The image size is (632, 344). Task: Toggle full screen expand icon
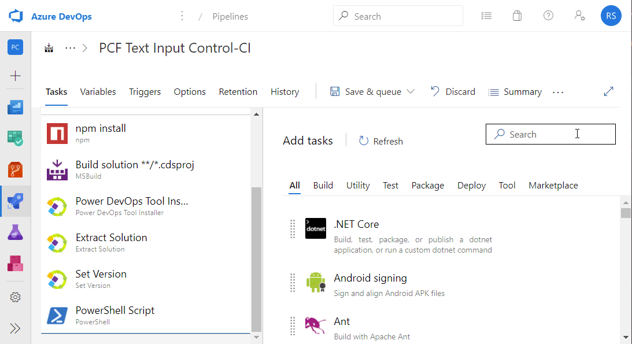[x=609, y=91]
